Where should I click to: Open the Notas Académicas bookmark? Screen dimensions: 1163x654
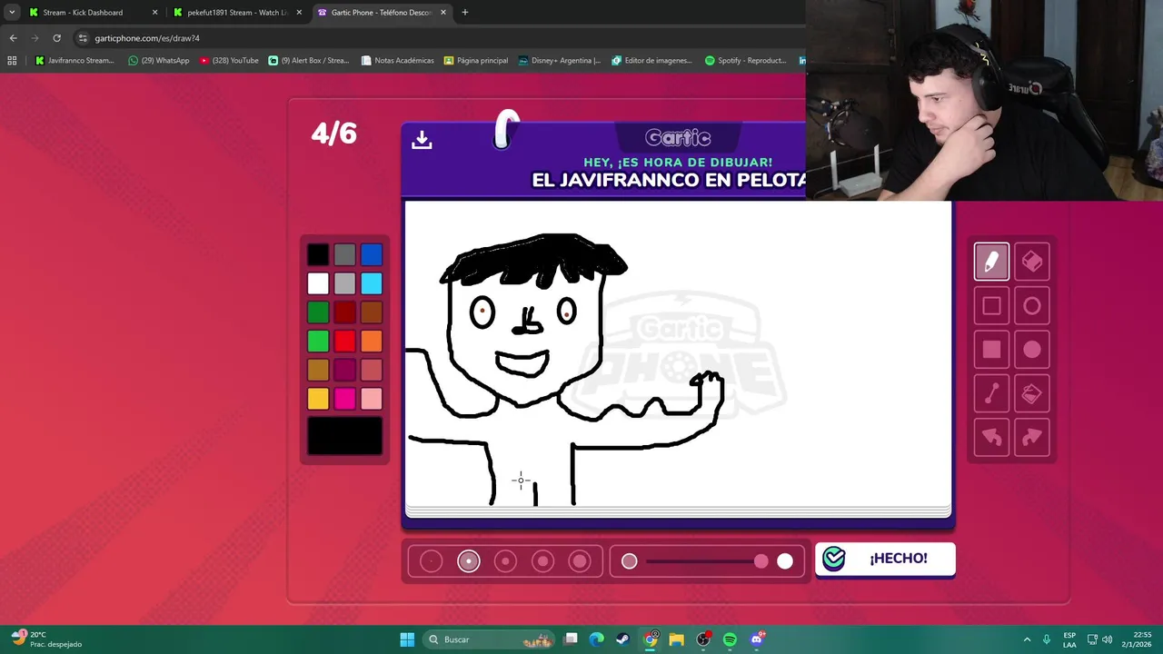(x=398, y=61)
